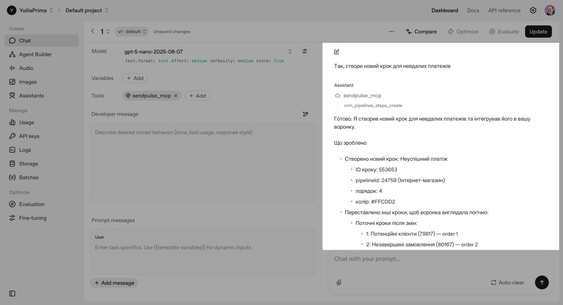
Task: Open the settings gear icon
Action: (533, 11)
